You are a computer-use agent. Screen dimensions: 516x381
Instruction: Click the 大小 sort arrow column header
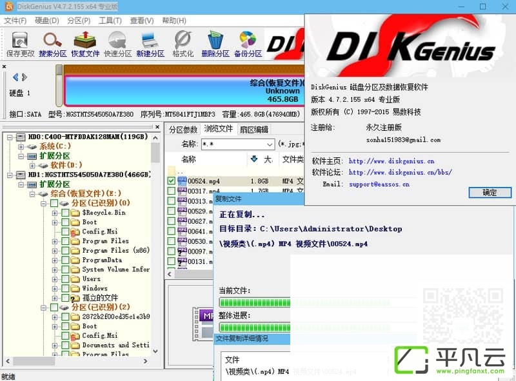(x=254, y=159)
